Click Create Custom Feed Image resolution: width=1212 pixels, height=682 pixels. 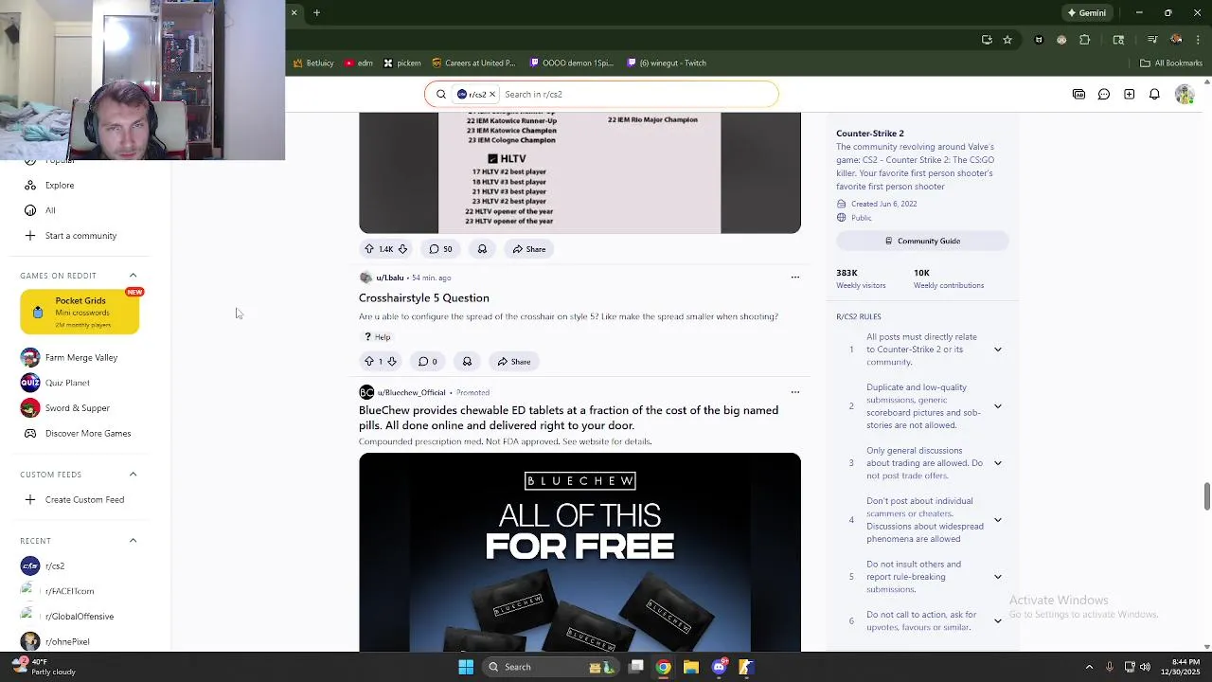point(84,500)
